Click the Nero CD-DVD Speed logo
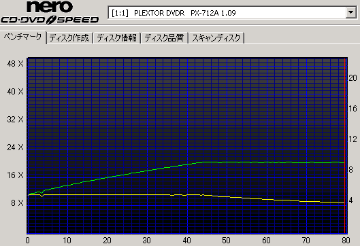The image size is (360, 246). [50, 12]
